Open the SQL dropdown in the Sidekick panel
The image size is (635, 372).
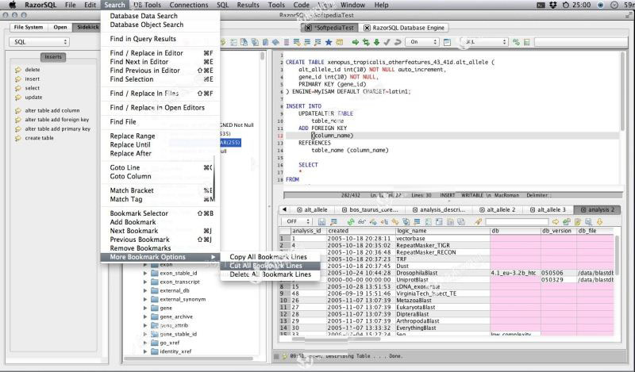(39, 42)
